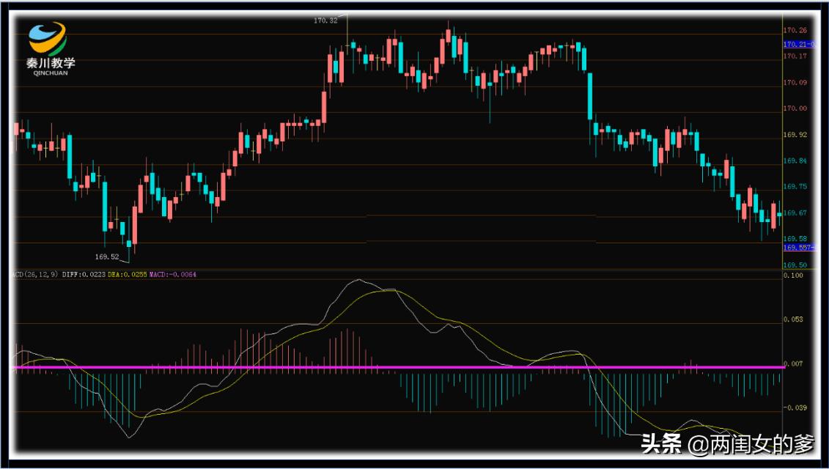829x469 pixels.
Task: Click the 170.26 price axis label
Action: pyautogui.click(x=795, y=31)
